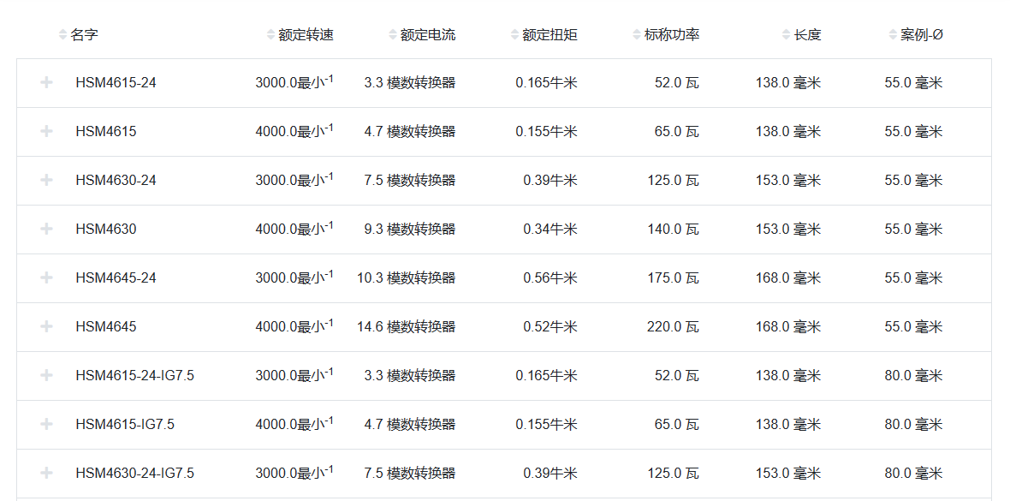
Task: Select the HSM4630-24 product name
Action: (116, 181)
